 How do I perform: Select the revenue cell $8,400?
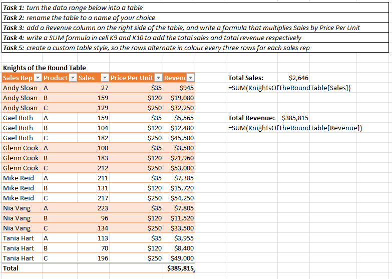click(179, 248)
